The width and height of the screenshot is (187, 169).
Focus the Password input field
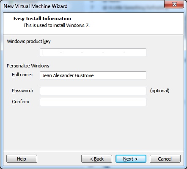pyautogui.click(x=93, y=91)
